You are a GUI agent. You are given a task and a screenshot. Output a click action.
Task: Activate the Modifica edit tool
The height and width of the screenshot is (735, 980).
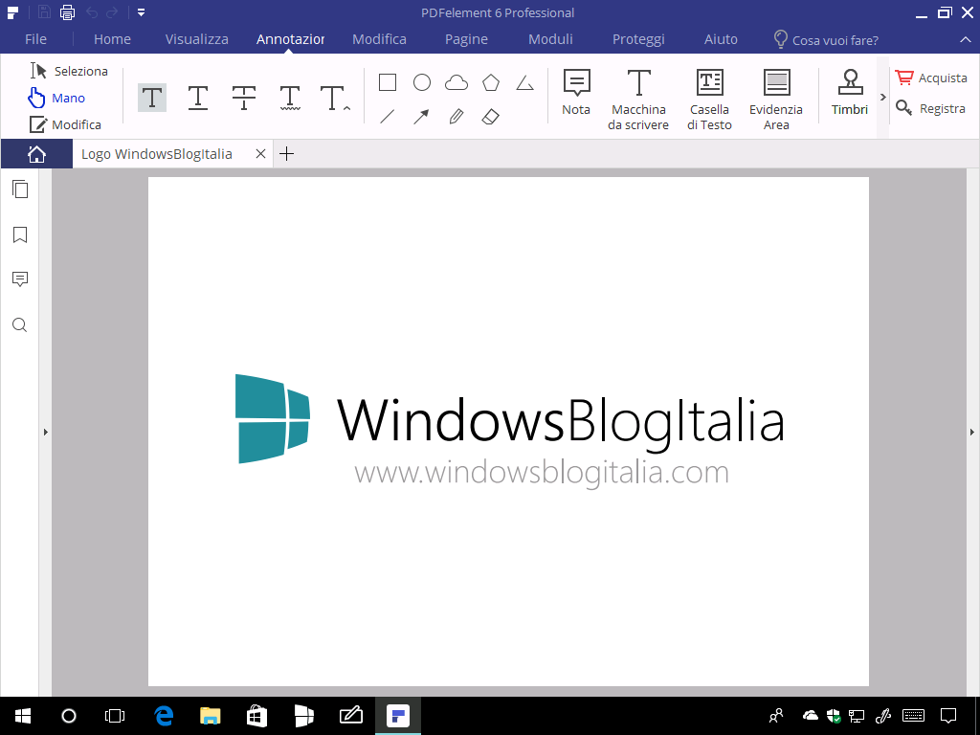click(65, 124)
